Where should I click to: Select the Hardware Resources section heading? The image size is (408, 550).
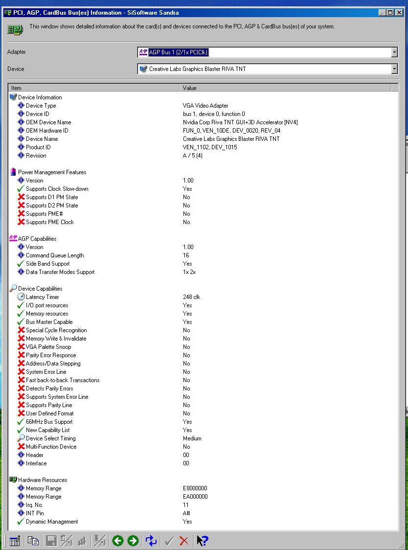pos(43,480)
